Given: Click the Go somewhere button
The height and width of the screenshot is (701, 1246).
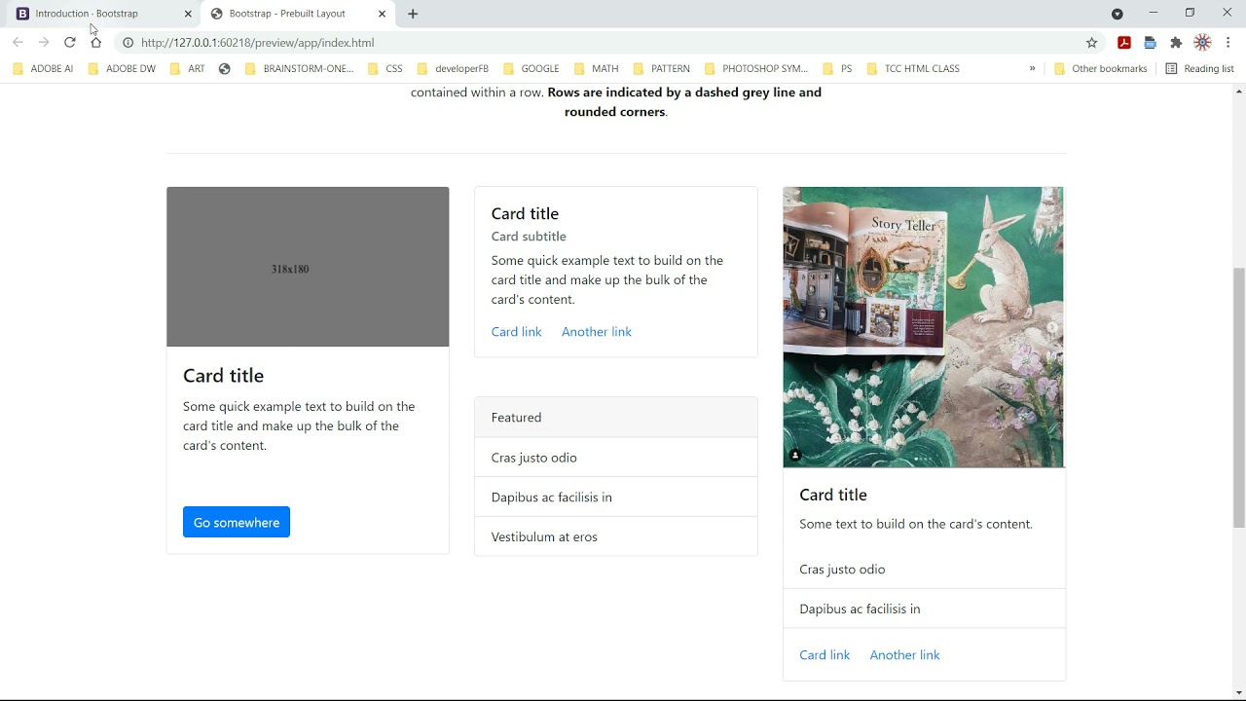Looking at the screenshot, I should [237, 523].
